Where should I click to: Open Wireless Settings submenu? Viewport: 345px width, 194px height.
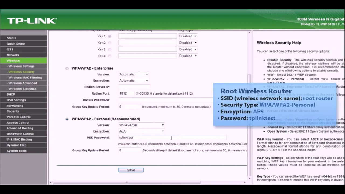[x=23, y=66]
